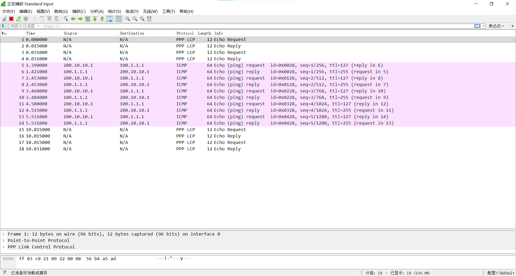This screenshot has height=276, width=516.
Task: Open the 电话(Y) menu
Action: (x=132, y=12)
